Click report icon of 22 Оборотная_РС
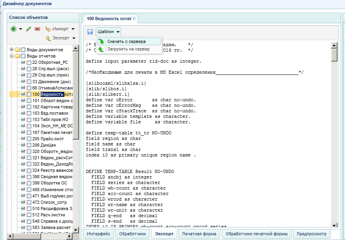This screenshot has width=345, height=240. tap(23, 62)
